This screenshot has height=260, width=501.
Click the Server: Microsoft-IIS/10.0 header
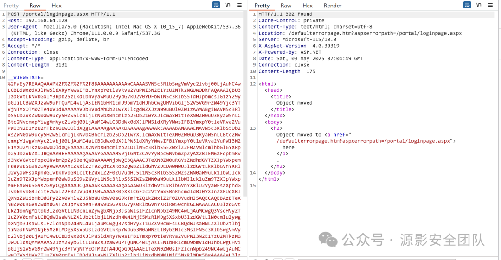pyautogui.click(x=297, y=39)
